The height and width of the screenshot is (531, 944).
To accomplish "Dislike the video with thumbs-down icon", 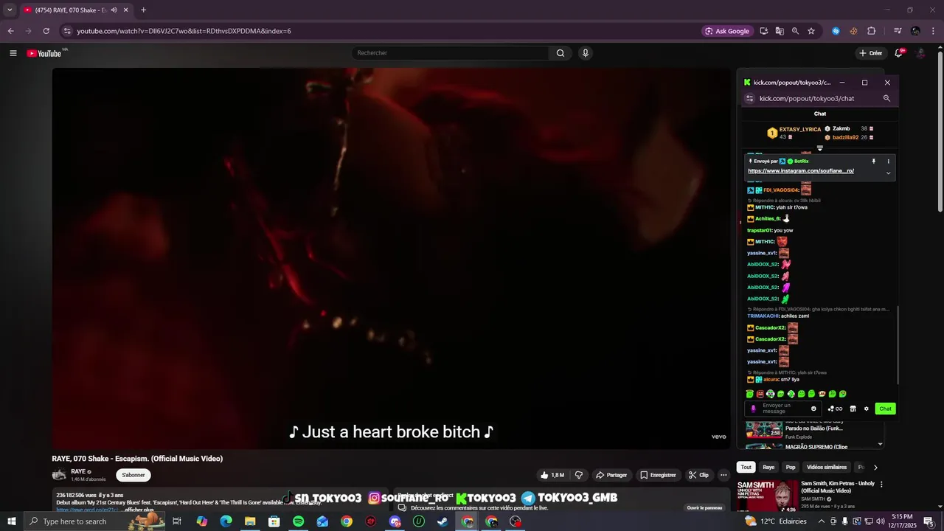I will [x=579, y=475].
